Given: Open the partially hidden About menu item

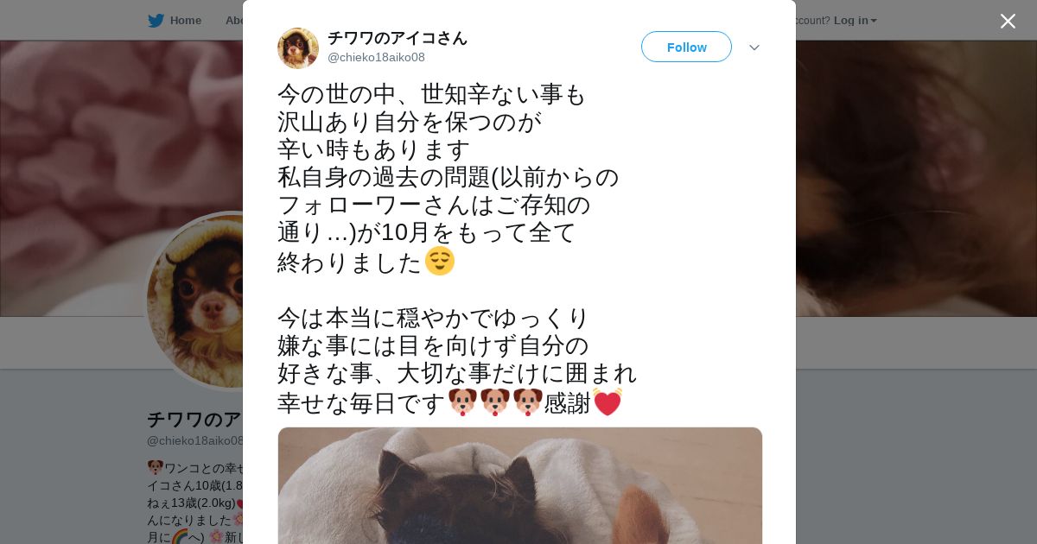Looking at the screenshot, I should pyautogui.click(x=233, y=20).
